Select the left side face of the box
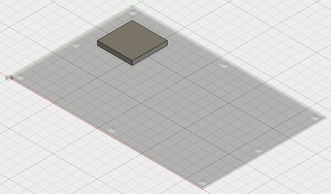Screen dimensions: 331x194 point(114,53)
